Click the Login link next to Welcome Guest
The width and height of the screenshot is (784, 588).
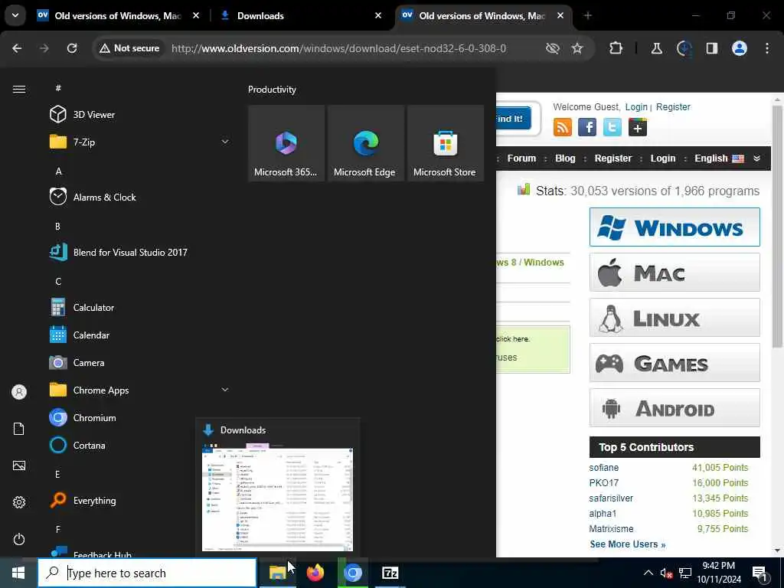click(x=636, y=107)
